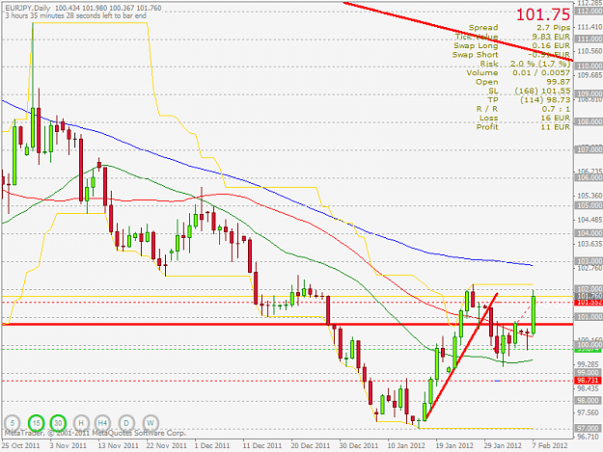
Task: Click the Profit 11 EUR value
Action: 556,127
